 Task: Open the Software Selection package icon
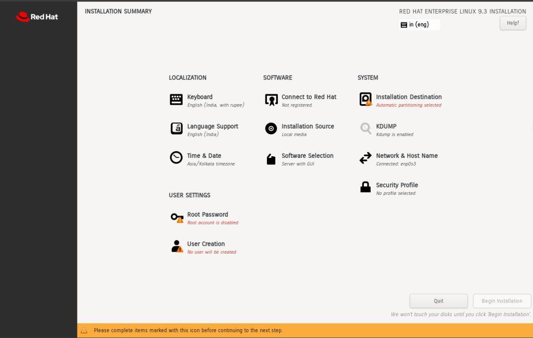pyautogui.click(x=271, y=159)
